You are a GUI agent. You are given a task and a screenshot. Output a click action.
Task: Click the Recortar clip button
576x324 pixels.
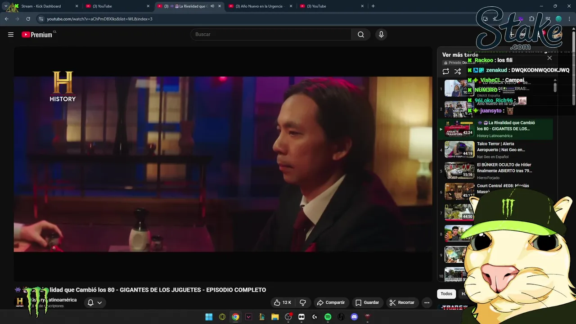point(402,302)
